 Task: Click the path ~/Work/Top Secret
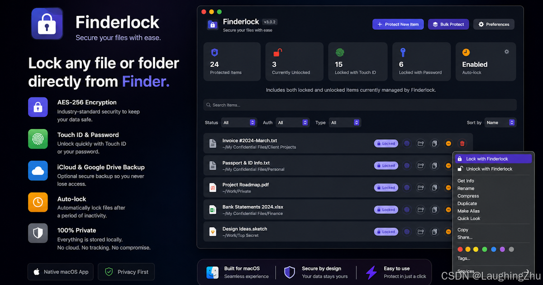click(240, 236)
